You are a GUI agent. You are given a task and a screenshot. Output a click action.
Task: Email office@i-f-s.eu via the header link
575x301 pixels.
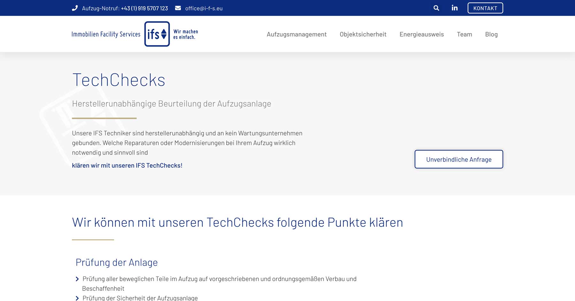(203, 8)
